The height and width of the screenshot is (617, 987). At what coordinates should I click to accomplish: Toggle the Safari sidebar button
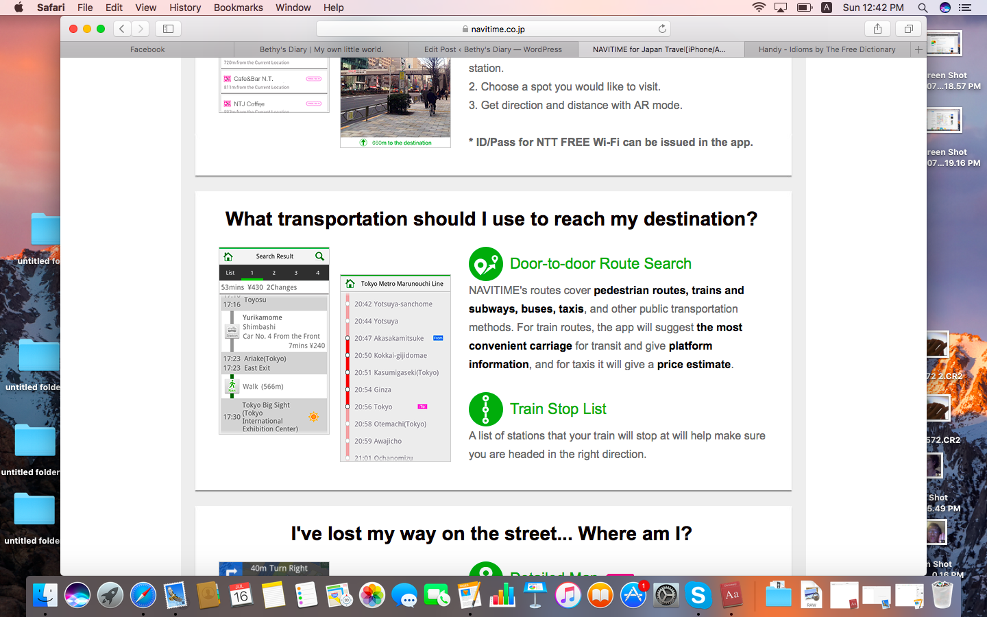168,29
